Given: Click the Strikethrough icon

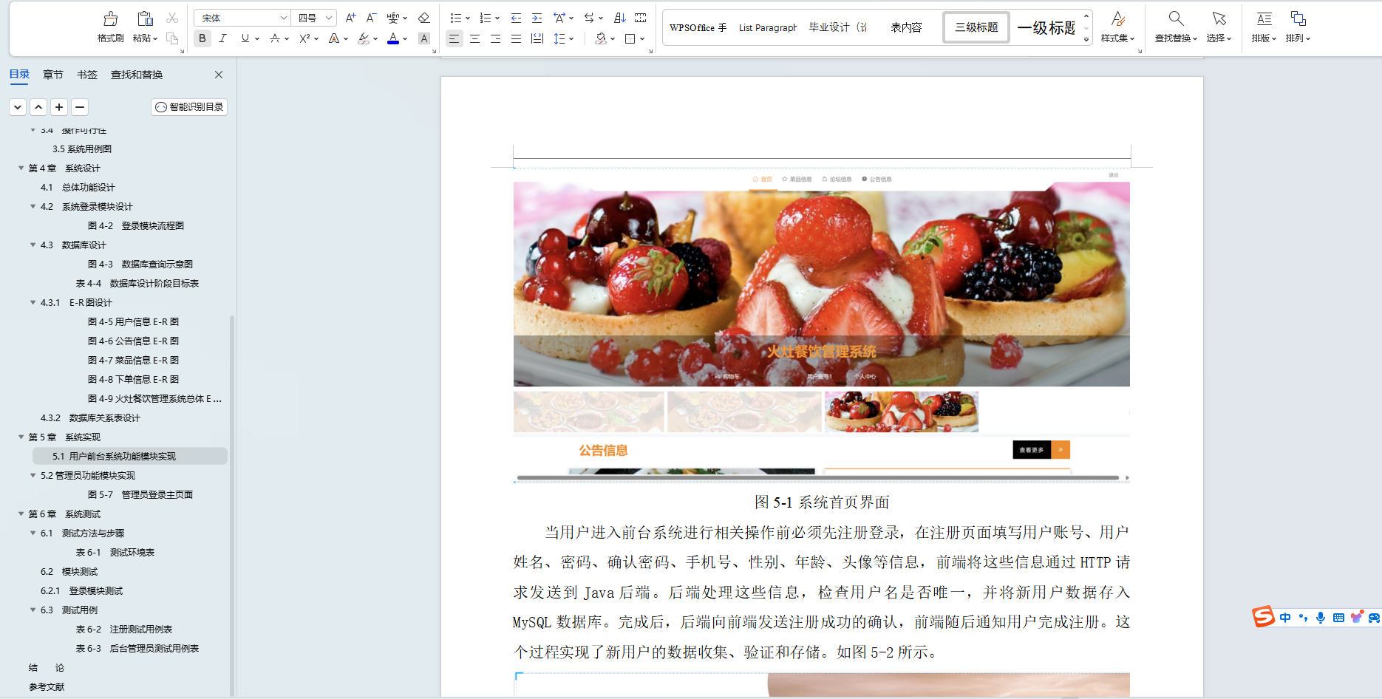Looking at the screenshot, I should pos(275,38).
